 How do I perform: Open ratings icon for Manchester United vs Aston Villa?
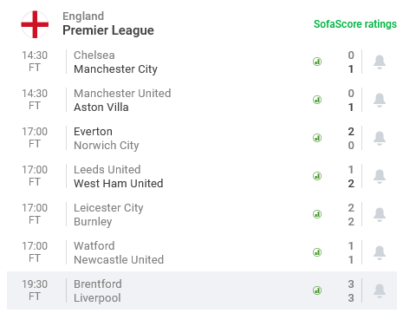tap(317, 100)
